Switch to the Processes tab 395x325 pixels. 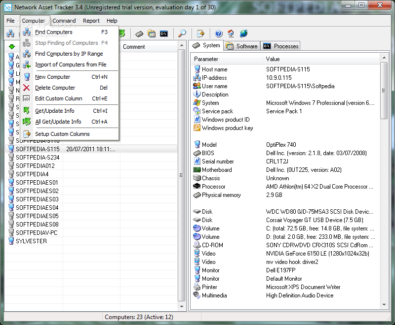pos(280,46)
